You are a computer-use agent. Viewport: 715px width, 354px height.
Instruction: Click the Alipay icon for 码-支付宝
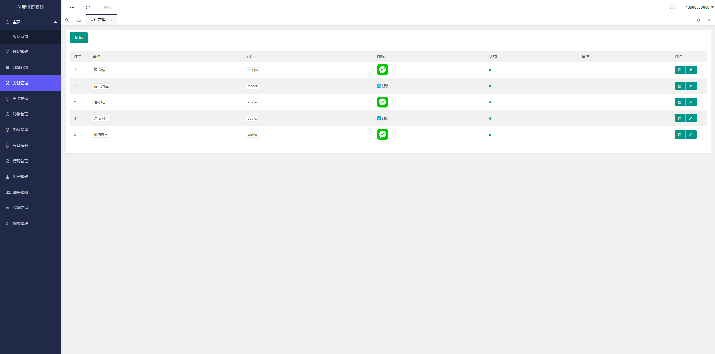point(382,86)
